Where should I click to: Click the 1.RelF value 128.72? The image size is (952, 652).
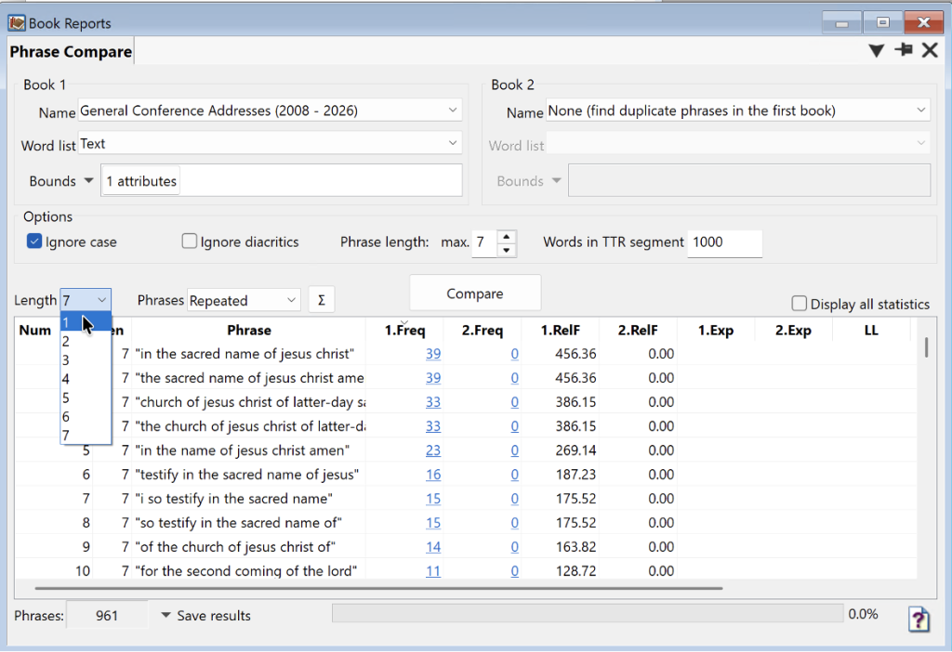(575, 570)
